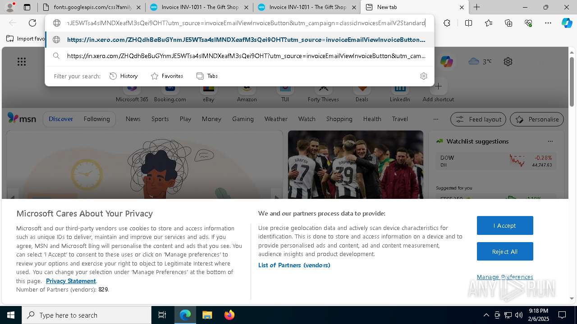Viewport: 577px width, 324px height.
Task: Open the MSN apps grid launcher
Action: tap(22, 62)
